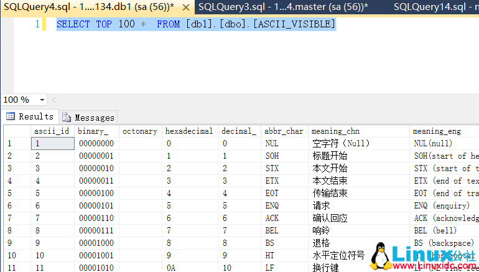Click the Results grid icon
Screen dimensions: 479x272
pos(11,116)
